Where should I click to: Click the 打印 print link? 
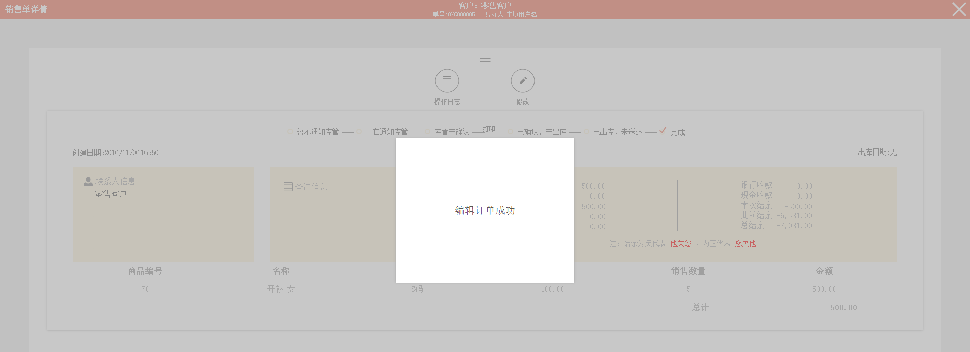(x=489, y=129)
